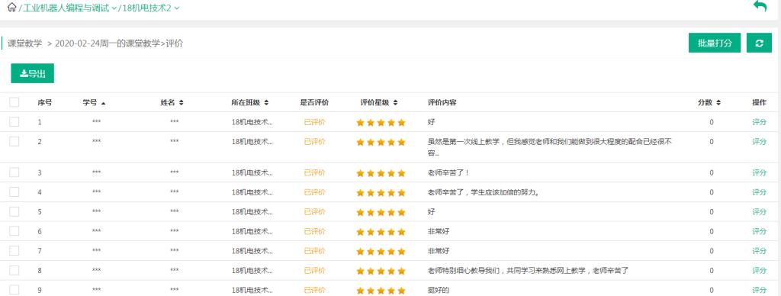Sort by 所在班级 column arrows
Image resolution: width=781 pixels, height=296 pixels.
[266, 103]
